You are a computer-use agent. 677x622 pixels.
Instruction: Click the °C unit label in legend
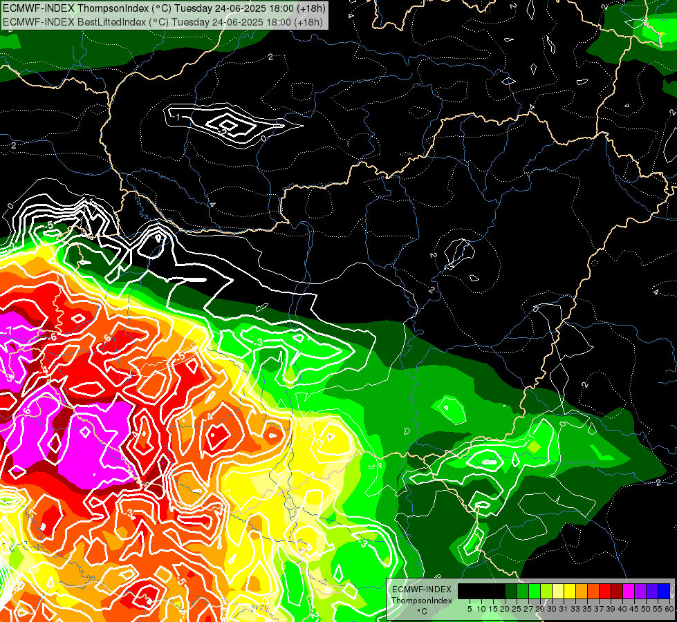(423, 612)
